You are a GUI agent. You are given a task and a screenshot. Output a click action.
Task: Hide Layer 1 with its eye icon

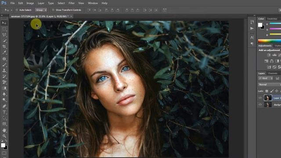[x=260, y=98]
